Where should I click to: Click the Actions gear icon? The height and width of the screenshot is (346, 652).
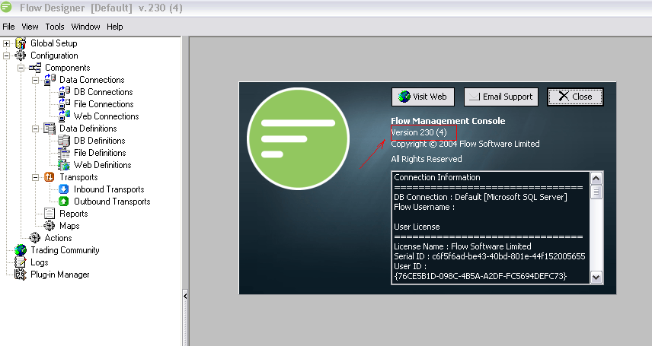tap(34, 237)
